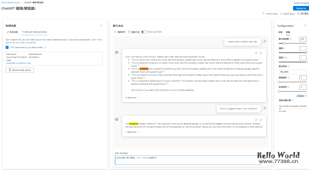The image size is (309, 170).
Task: Click thumbs up on the first response
Action: click(256, 53)
